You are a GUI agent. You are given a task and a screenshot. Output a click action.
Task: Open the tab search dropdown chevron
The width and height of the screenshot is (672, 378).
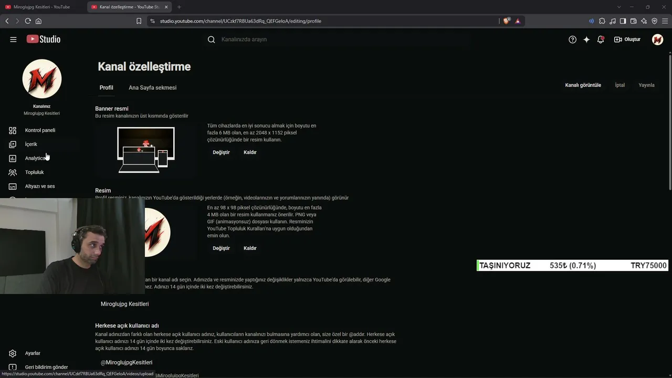(x=619, y=7)
